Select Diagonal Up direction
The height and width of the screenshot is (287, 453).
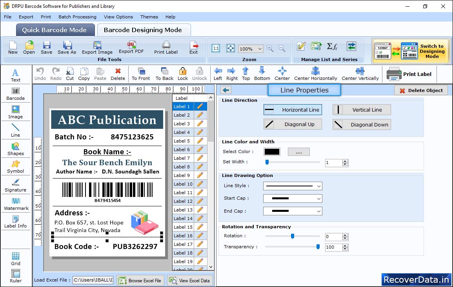(293, 125)
